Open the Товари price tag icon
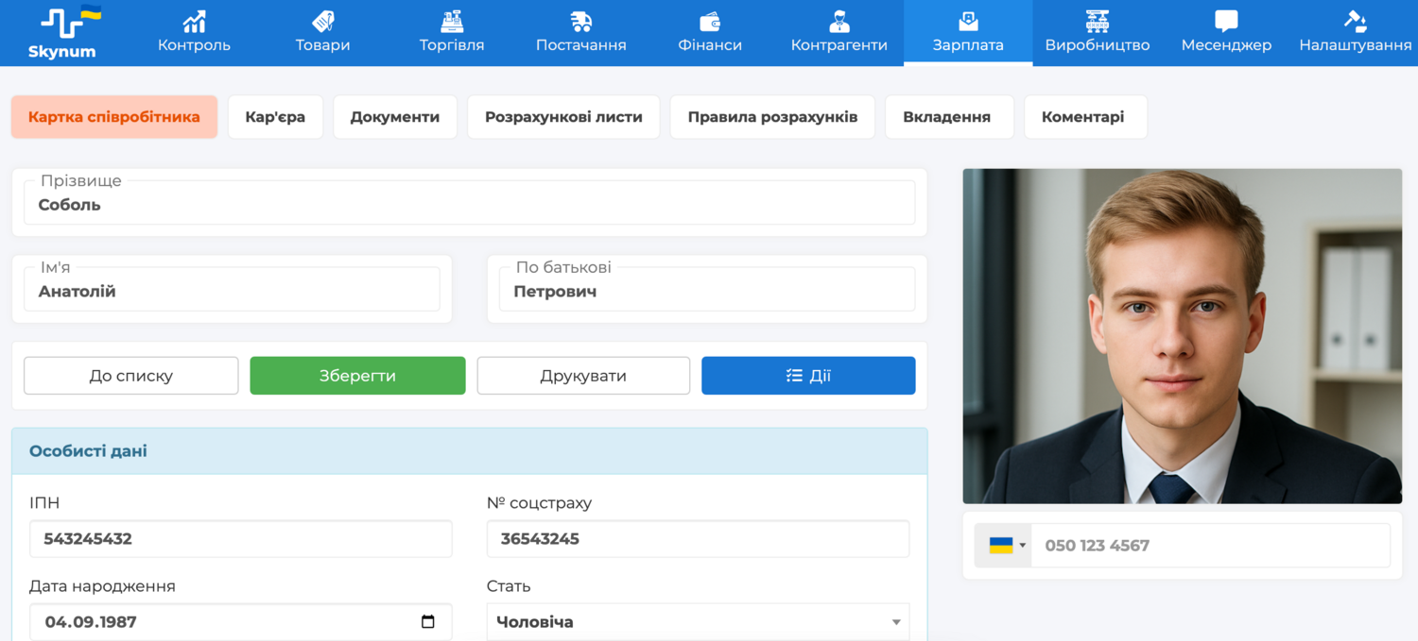The image size is (1418, 641). click(322, 22)
